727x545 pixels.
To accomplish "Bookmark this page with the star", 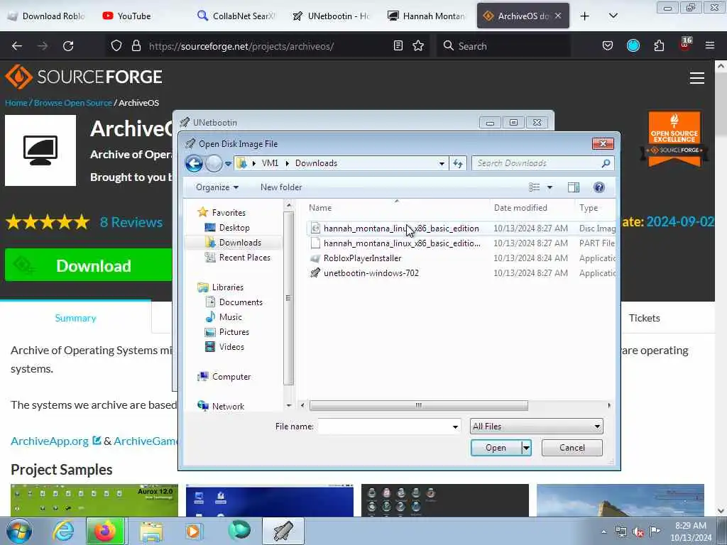I will coord(418,45).
